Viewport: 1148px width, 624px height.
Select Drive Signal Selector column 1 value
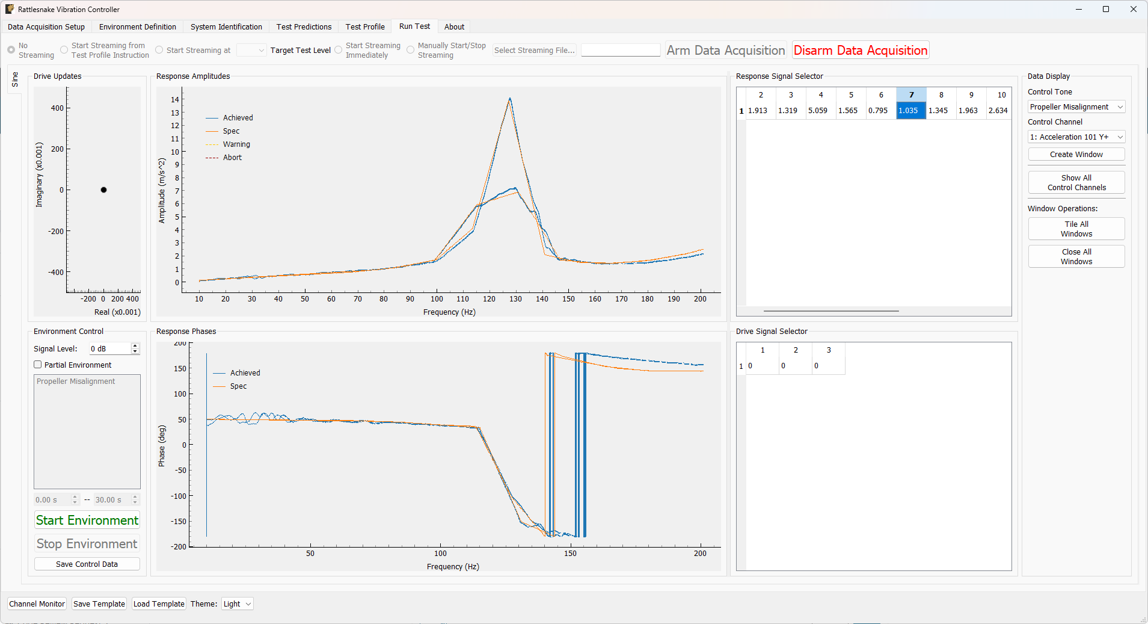pos(763,366)
